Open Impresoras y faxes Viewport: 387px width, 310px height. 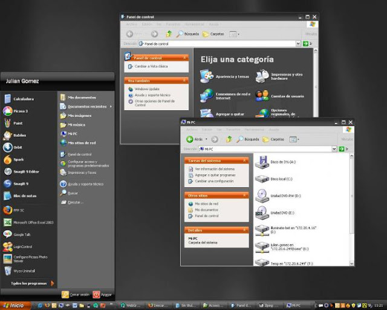point(78,173)
